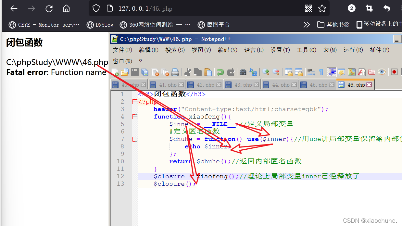The image size is (402, 226).
Task: Click the browser Home icon
Action: point(66,8)
